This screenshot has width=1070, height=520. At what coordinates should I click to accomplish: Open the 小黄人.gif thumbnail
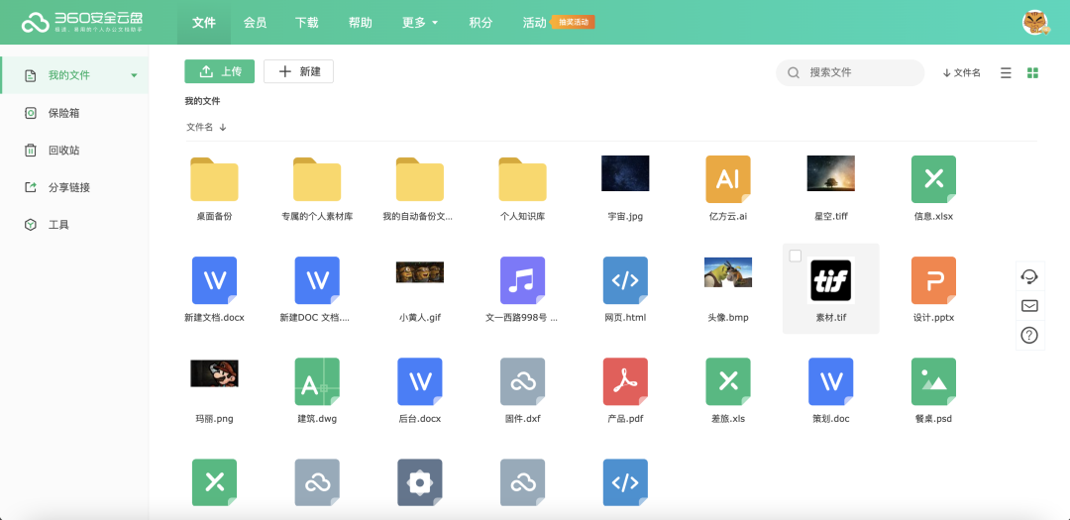420,272
